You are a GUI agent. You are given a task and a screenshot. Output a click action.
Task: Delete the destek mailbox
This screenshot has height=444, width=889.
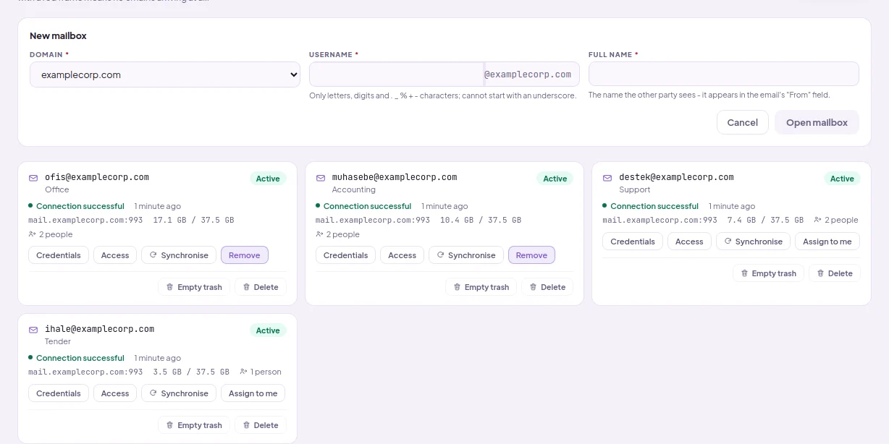tap(835, 273)
